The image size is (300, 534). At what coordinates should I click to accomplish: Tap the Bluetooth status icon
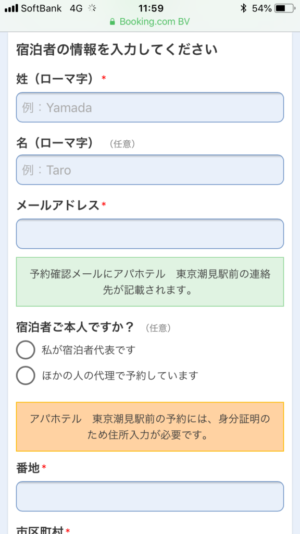tap(243, 8)
